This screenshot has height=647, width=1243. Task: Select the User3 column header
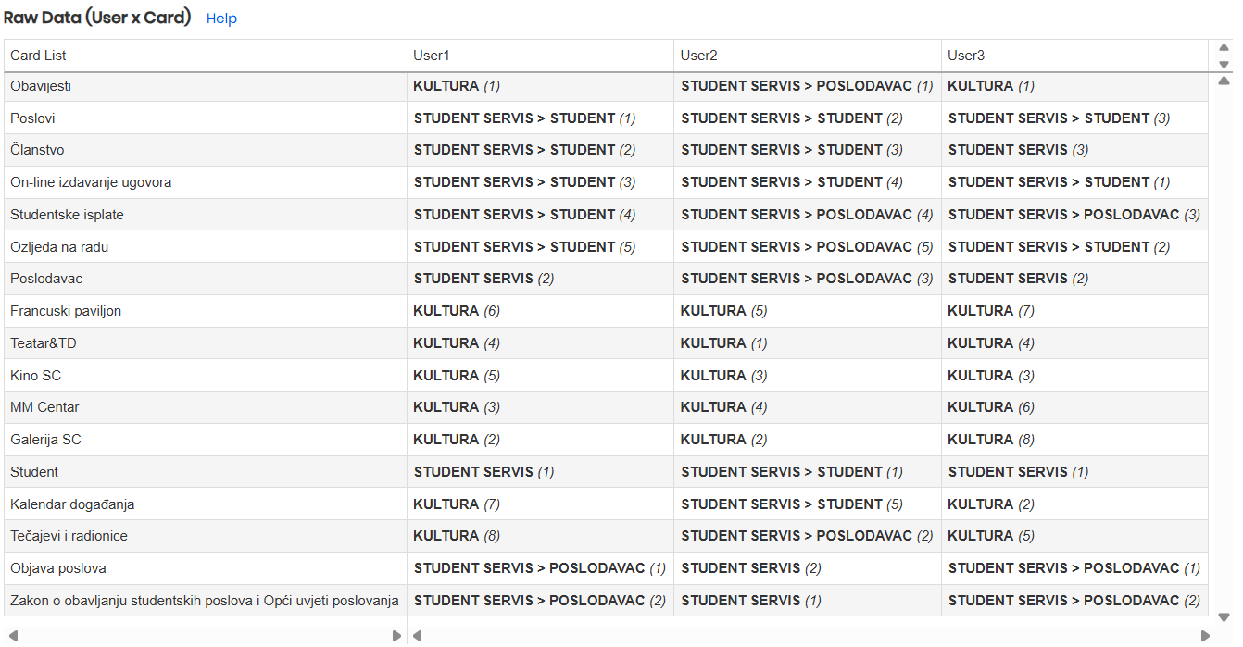click(966, 56)
